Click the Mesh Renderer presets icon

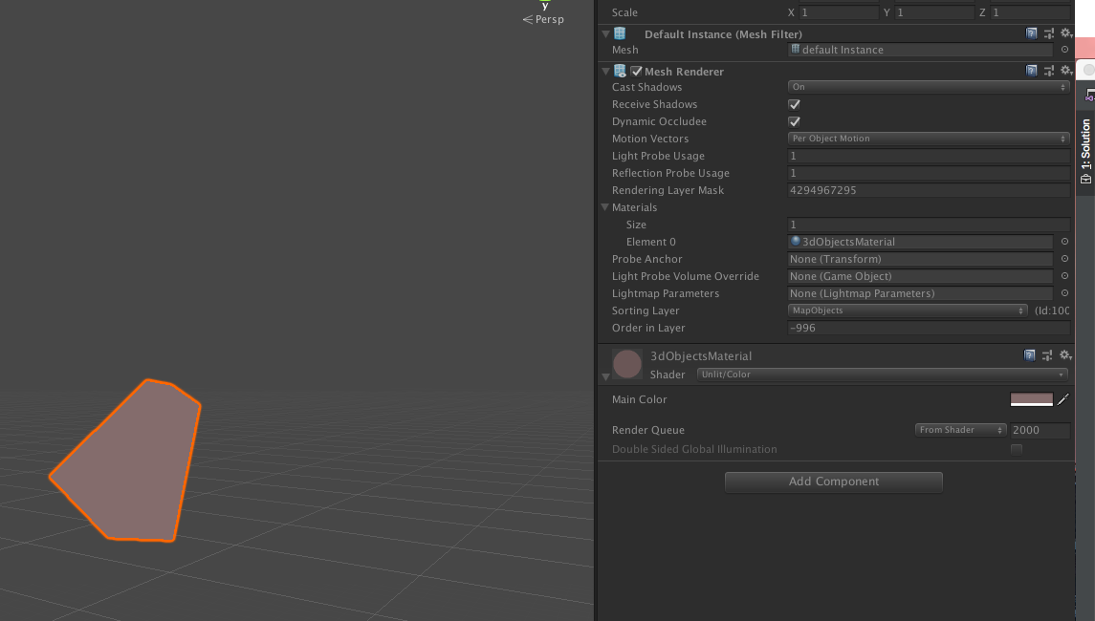[1048, 70]
